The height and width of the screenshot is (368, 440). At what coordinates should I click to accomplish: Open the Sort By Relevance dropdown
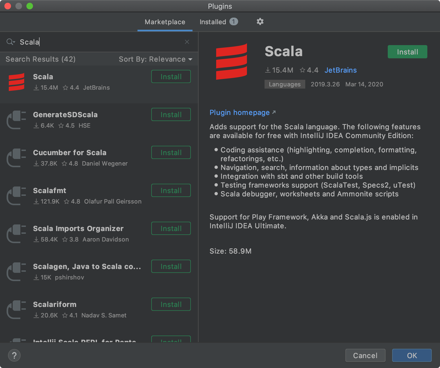[x=155, y=59]
